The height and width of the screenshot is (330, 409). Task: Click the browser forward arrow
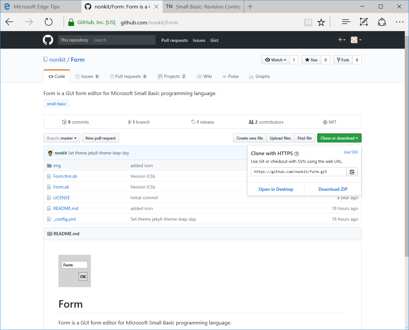tap(29, 22)
